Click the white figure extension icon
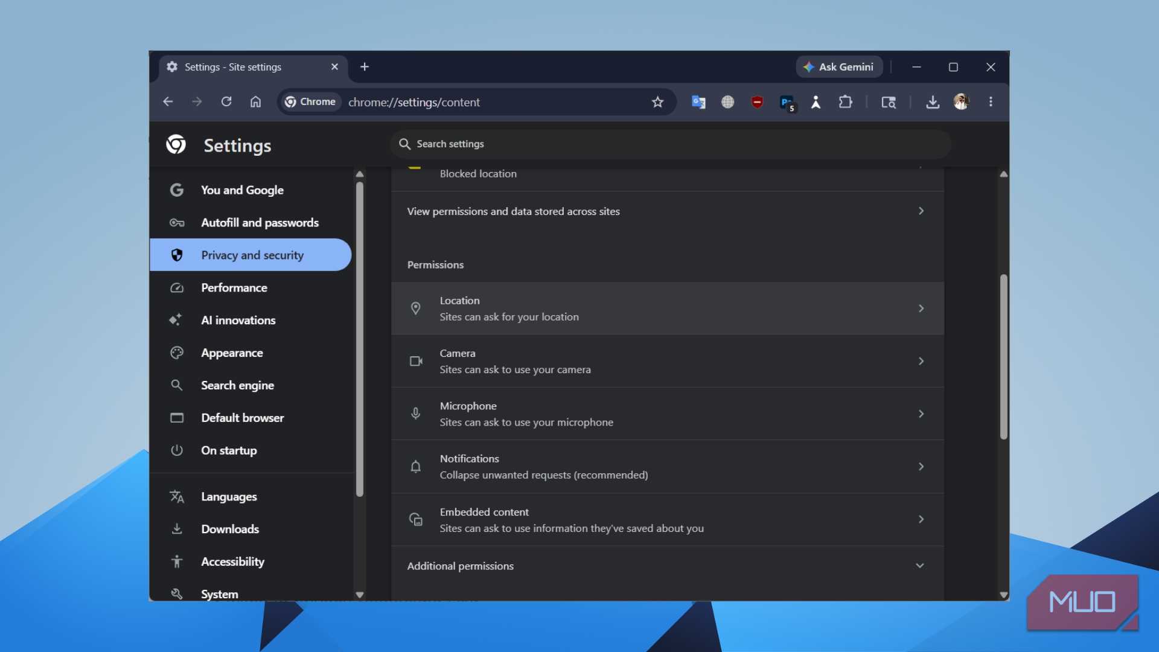This screenshot has height=652, width=1159. point(816,102)
